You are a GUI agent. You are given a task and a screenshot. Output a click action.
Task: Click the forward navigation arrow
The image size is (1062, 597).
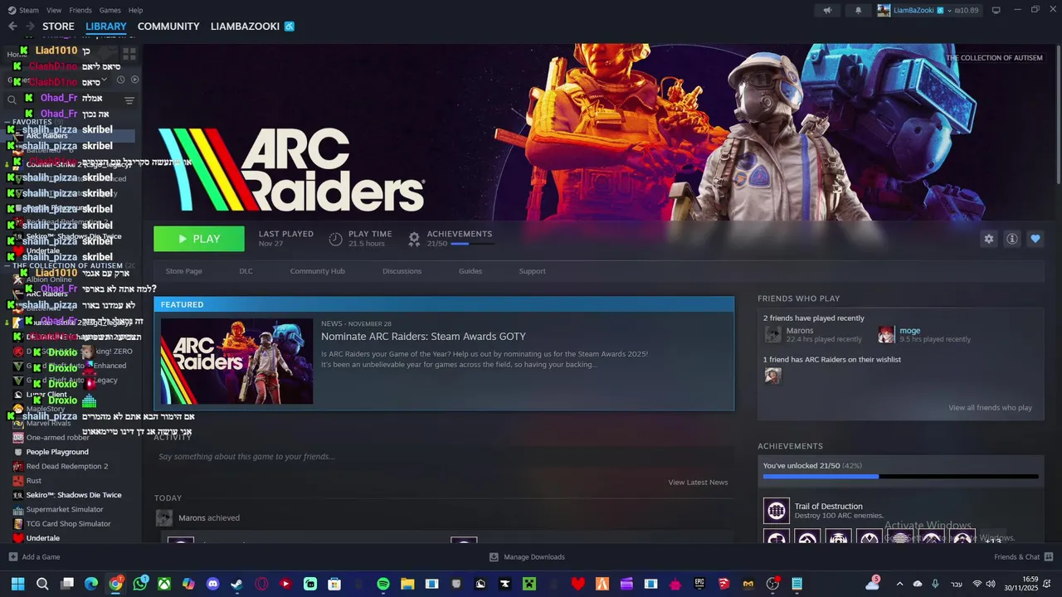pos(29,27)
